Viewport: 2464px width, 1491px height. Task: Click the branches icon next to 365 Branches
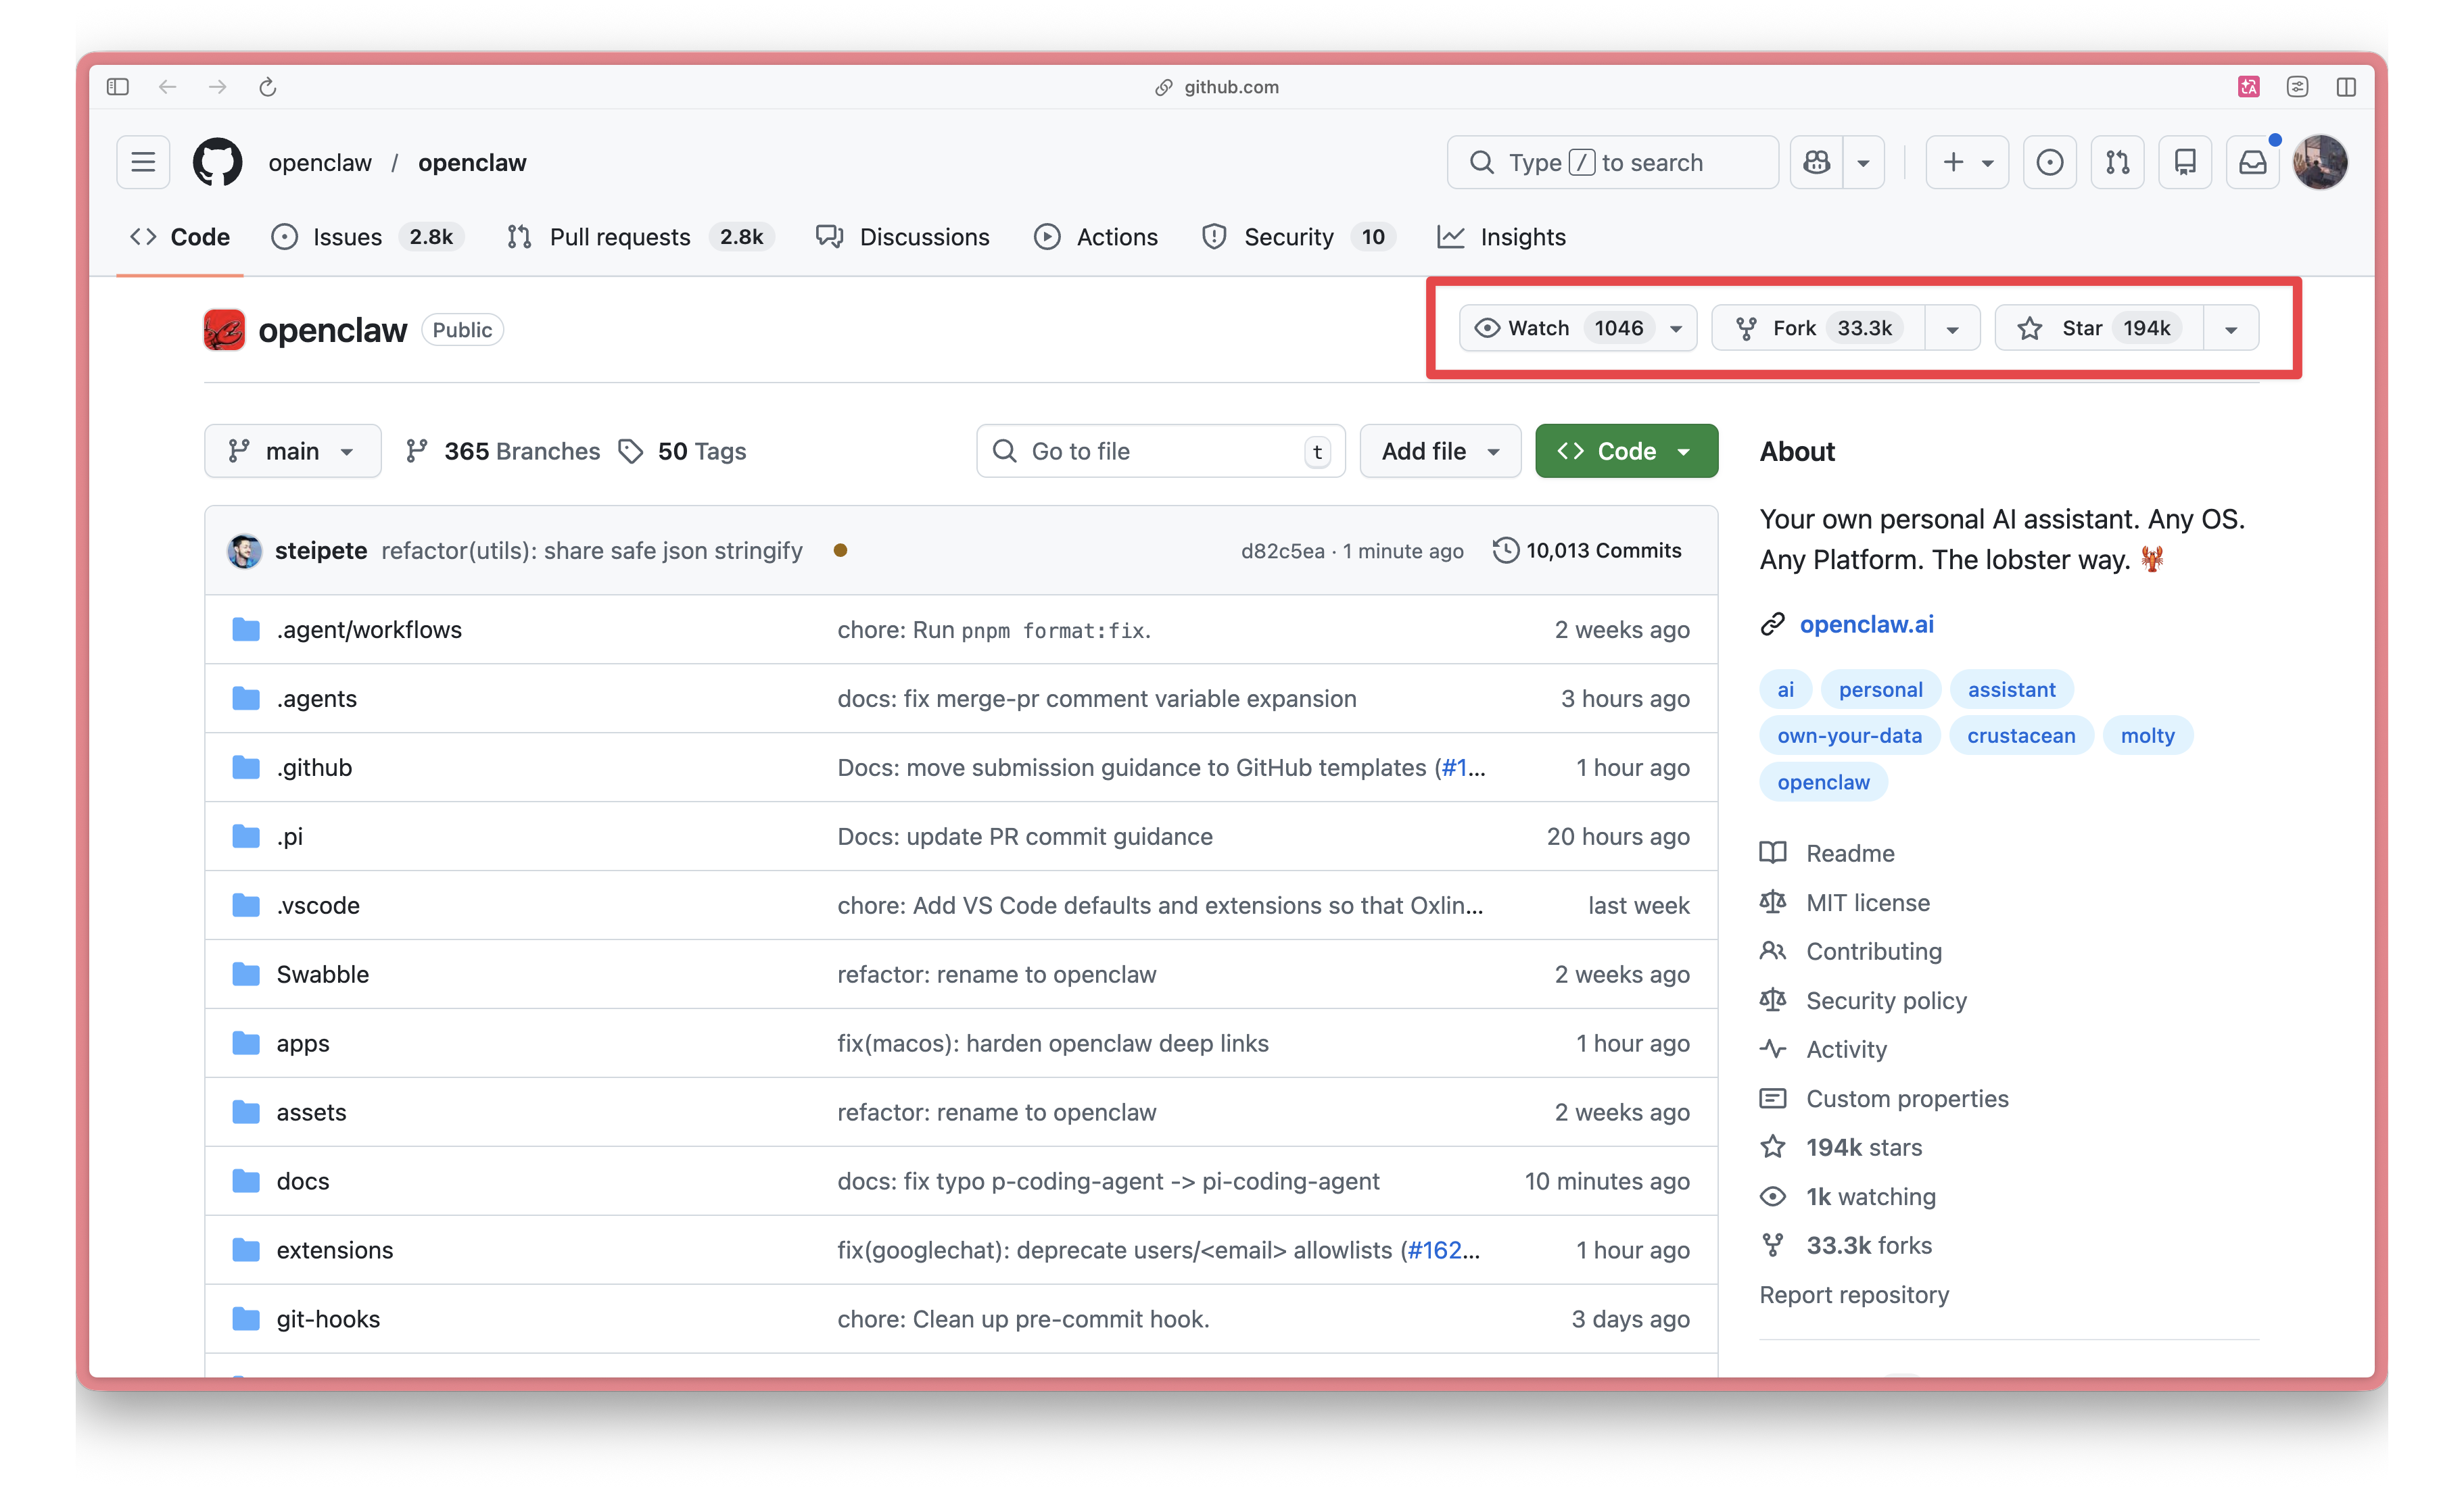pyautogui.click(x=417, y=451)
